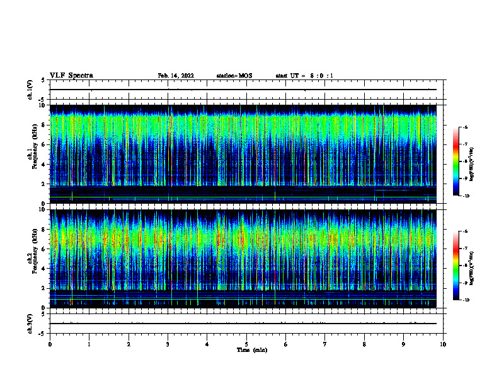Screen dimensions: 499x386
Task: Click the ch.3 voltage waveform trace
Action: click(243, 324)
